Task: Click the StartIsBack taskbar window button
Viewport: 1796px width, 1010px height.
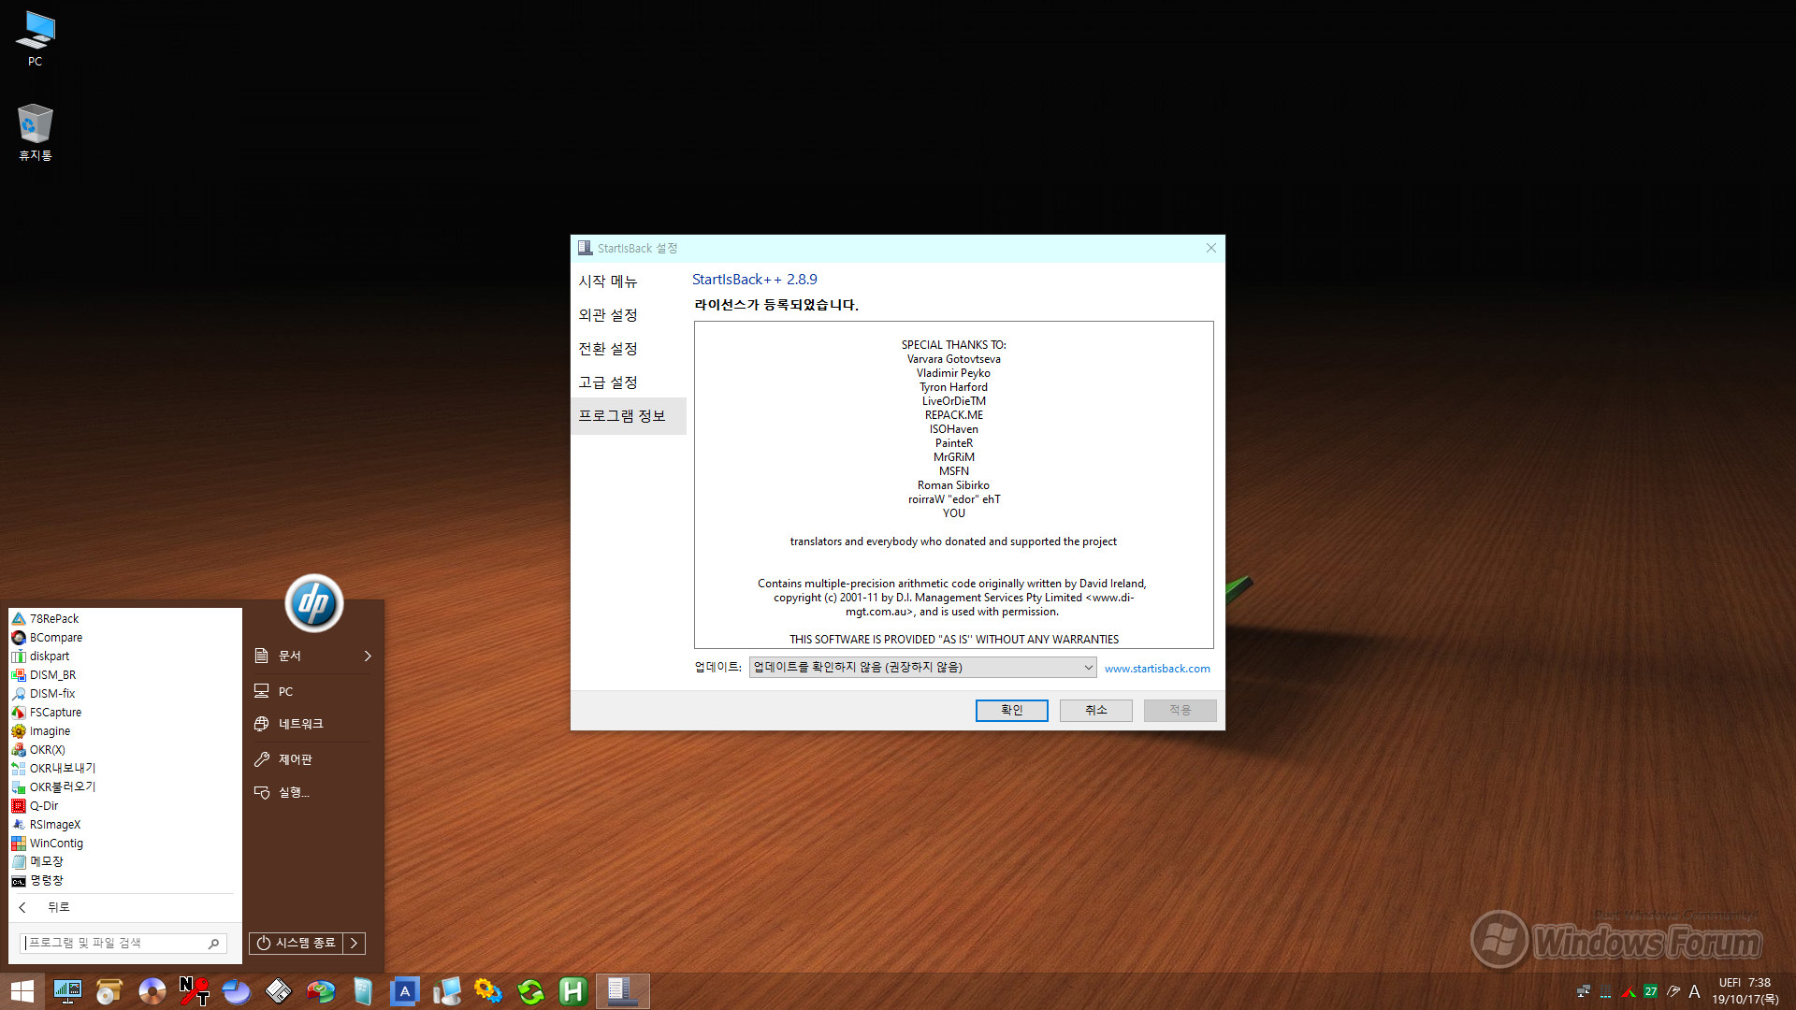Action: tap(622, 991)
